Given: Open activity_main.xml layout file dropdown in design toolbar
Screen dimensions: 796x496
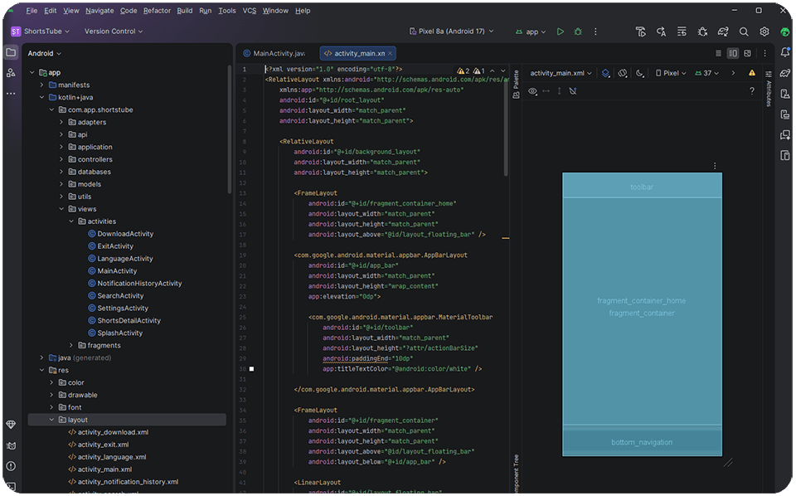Looking at the screenshot, I should (x=561, y=73).
